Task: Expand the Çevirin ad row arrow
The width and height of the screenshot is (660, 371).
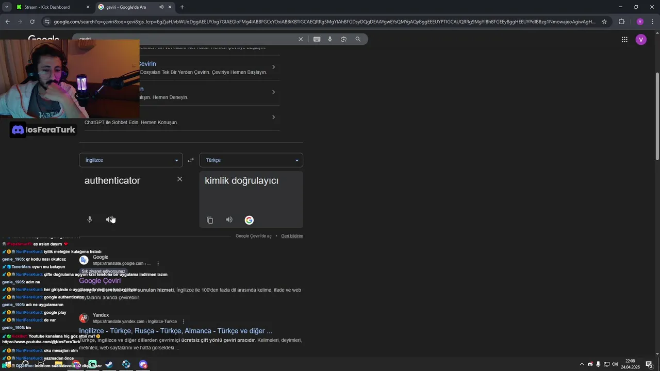Action: pyautogui.click(x=273, y=67)
